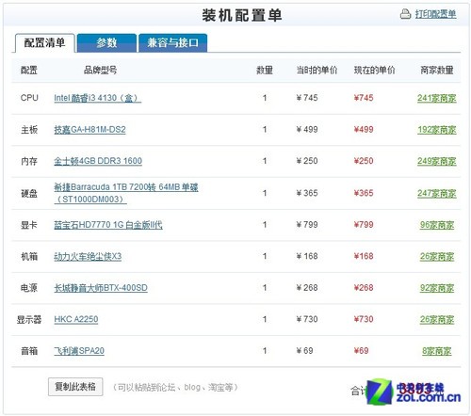Click the 装机配置单 page title
This screenshot has width=471, height=416.
coord(242,15)
